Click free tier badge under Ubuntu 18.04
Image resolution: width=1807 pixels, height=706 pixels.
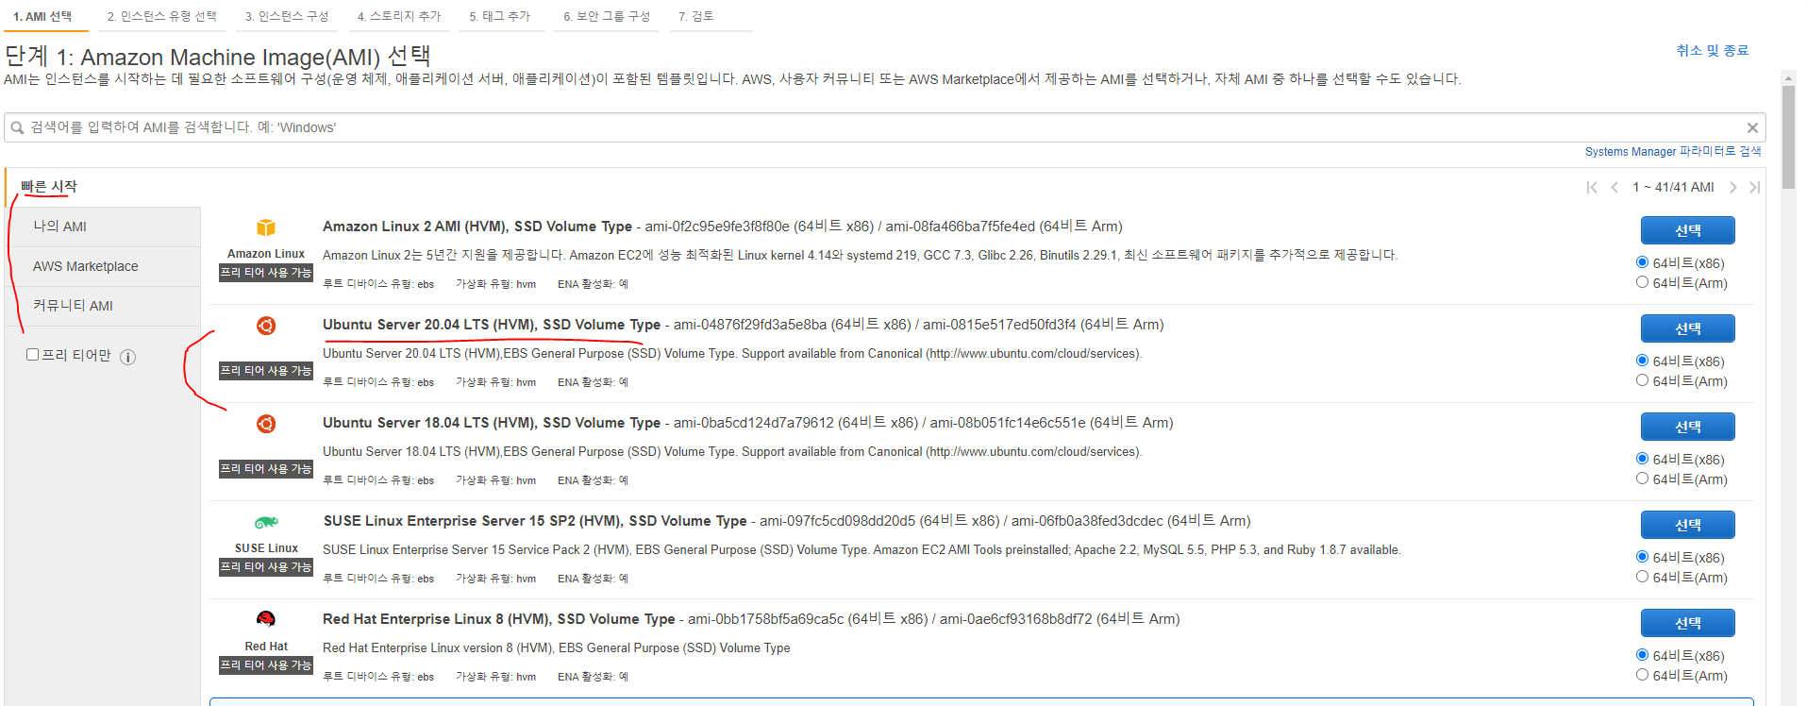(x=266, y=469)
